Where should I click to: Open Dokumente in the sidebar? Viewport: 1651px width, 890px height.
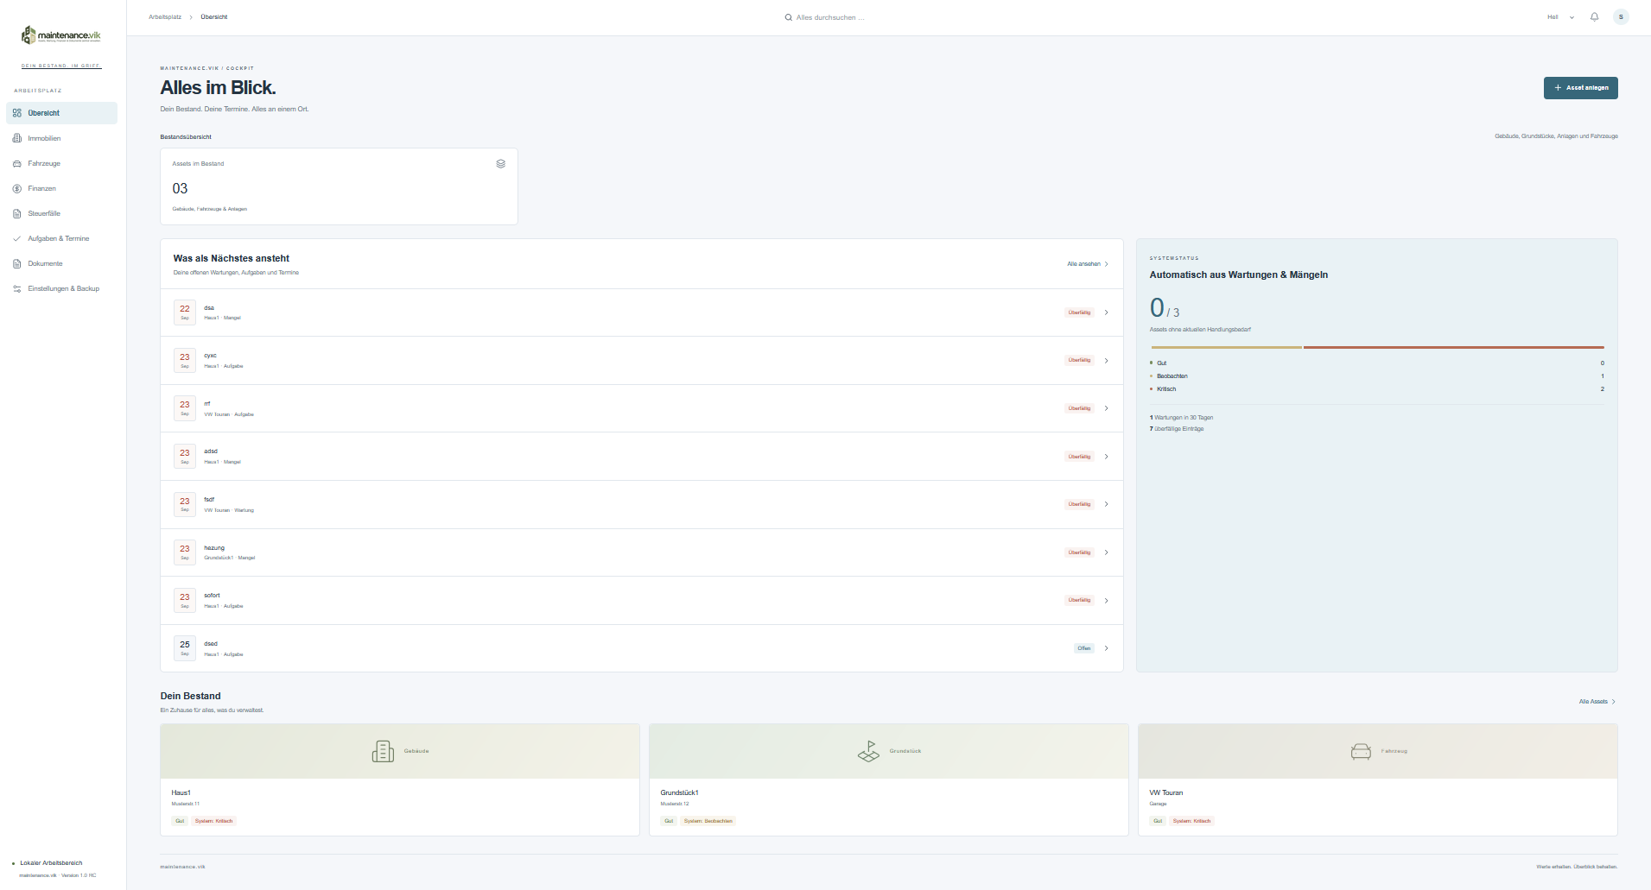61,263
